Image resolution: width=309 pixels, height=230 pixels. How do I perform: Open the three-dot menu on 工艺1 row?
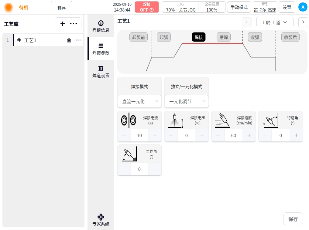(78, 40)
